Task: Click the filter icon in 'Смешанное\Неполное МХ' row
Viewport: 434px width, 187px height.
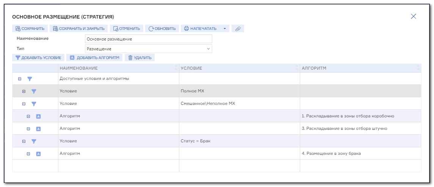Action: [x=34, y=104]
